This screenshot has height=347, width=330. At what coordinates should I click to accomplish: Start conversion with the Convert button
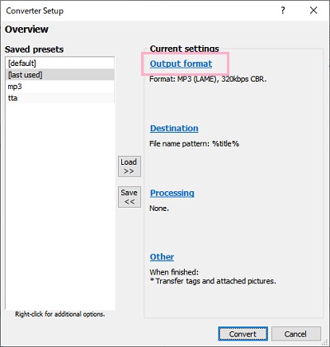coord(243,334)
